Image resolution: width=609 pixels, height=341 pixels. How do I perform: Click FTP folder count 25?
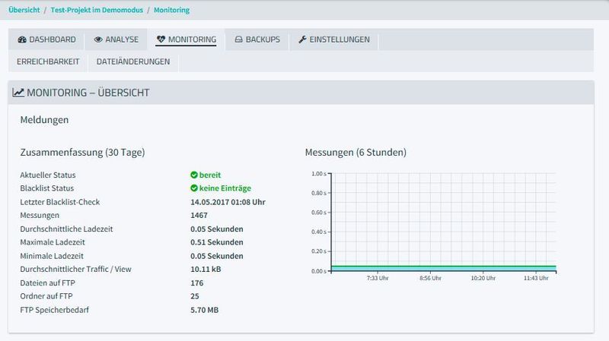(195, 296)
